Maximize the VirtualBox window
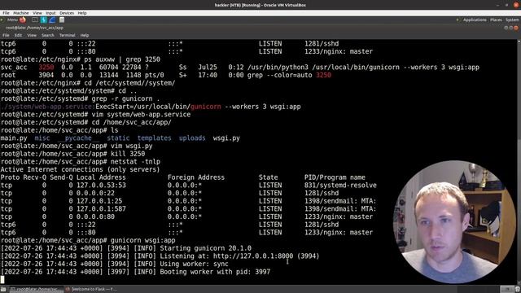Image resolution: width=521 pixels, height=293 pixels. click(x=506, y=5)
